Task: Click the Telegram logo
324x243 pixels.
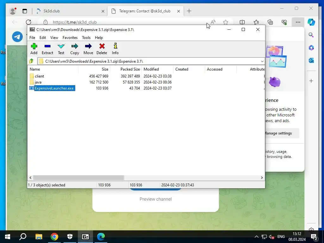Action: [x=17, y=37]
